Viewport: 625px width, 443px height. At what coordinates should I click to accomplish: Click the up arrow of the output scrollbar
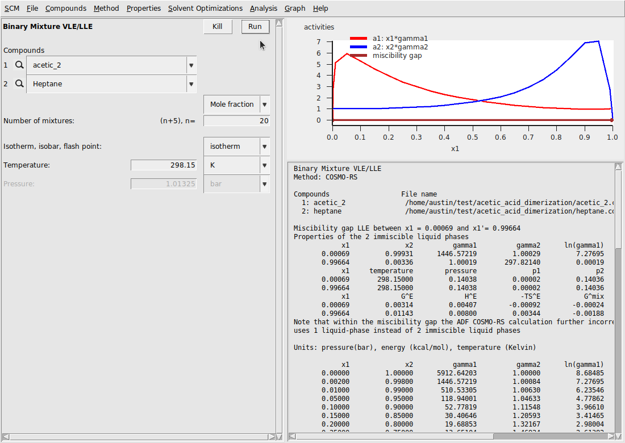(618, 166)
